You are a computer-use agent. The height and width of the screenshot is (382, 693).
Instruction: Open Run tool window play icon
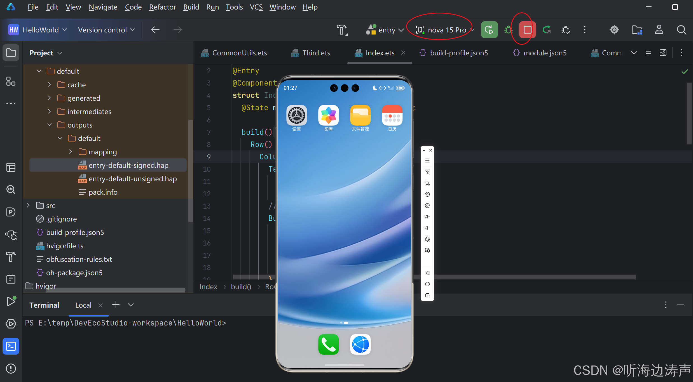click(11, 301)
